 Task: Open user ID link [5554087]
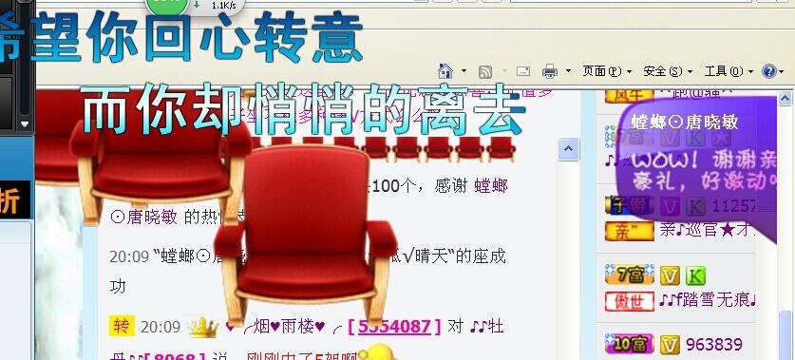394,327
